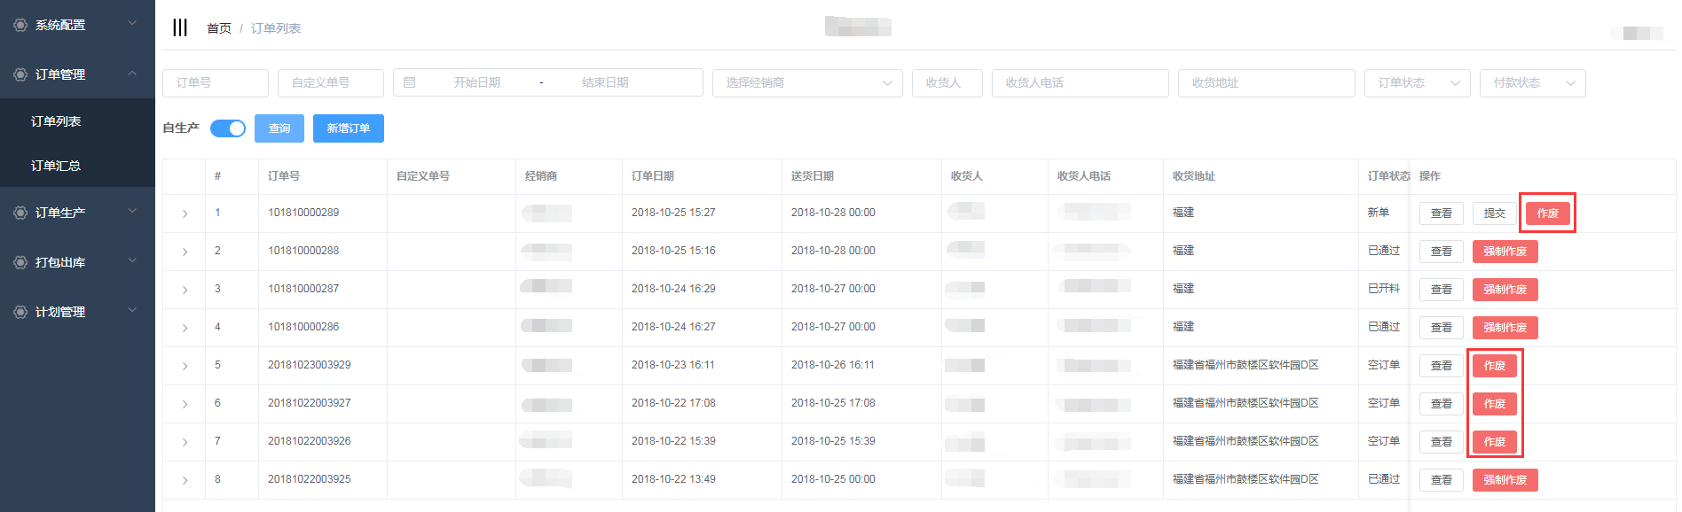Open 订单汇总 in the sidebar
1682x512 pixels.
click(x=56, y=166)
